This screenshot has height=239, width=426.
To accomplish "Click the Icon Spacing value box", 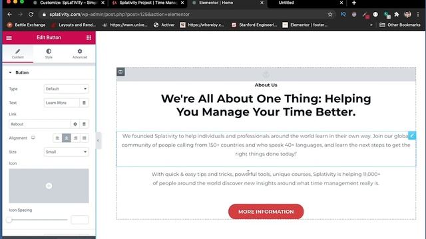I will pos(80,220).
